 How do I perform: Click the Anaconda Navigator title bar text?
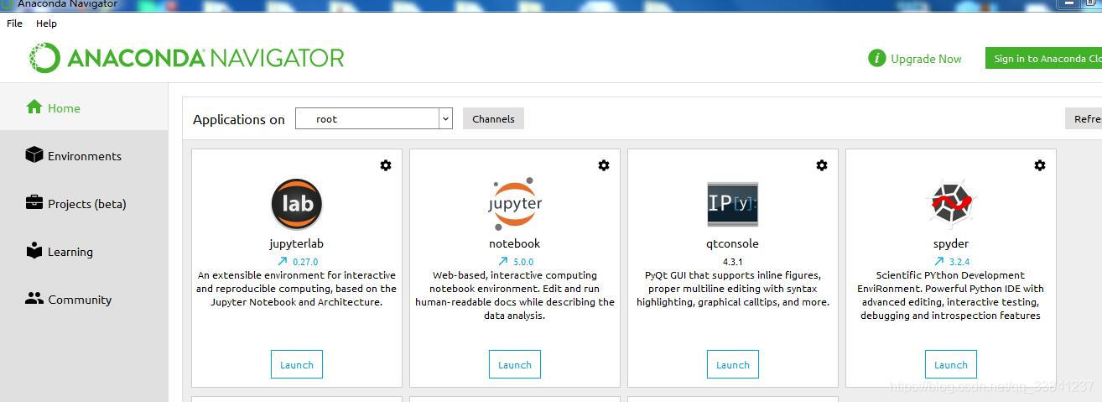tap(68, 4)
